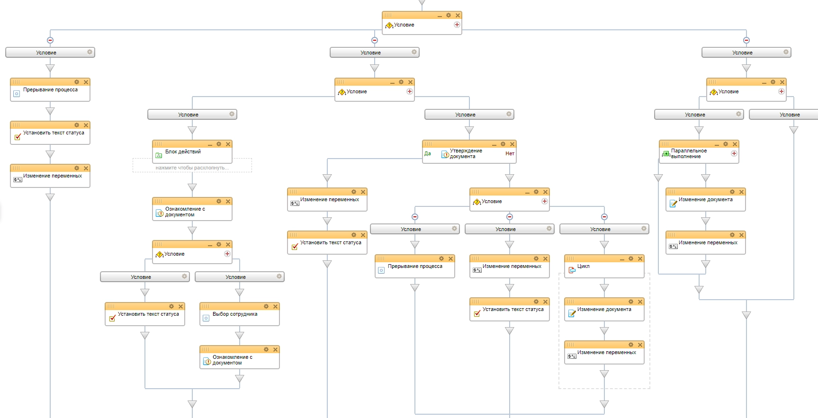Click the "Выбор сотрудника" block title
This screenshot has width=818, height=418.
point(235,314)
